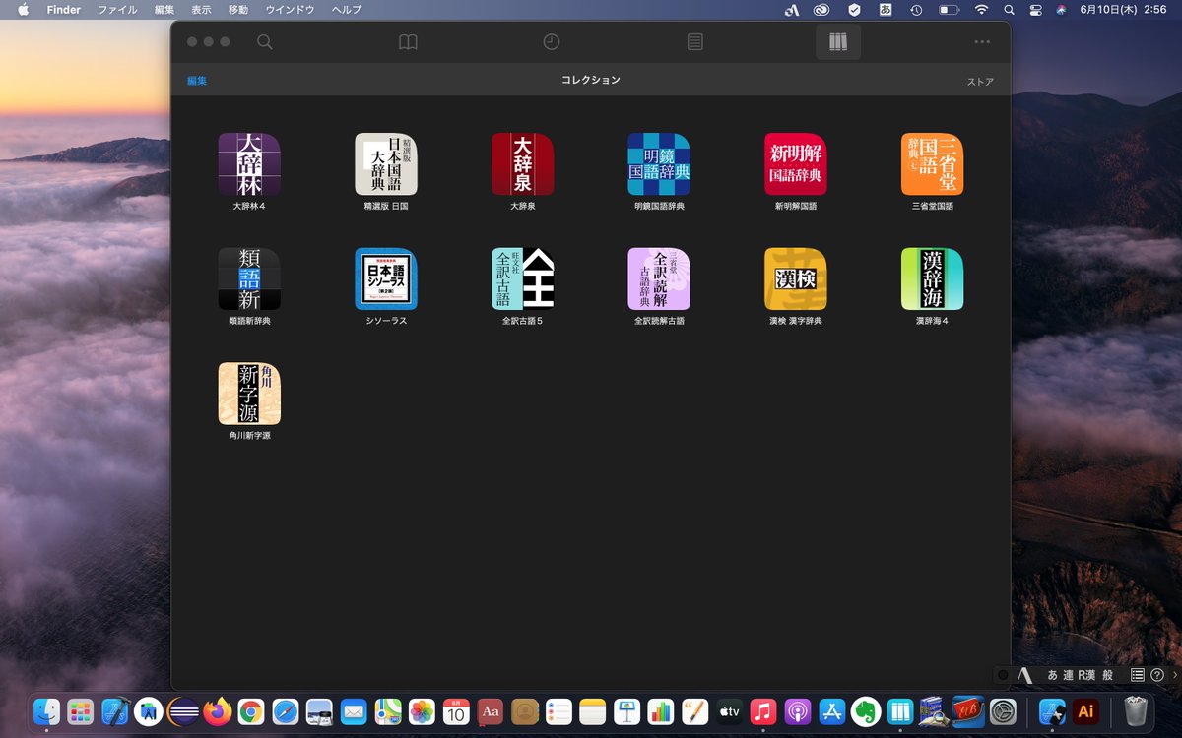Viewport: 1182px width, 738px height.
Task: Click the date and time 6月10日(木) 2:56
Action: (1123, 10)
